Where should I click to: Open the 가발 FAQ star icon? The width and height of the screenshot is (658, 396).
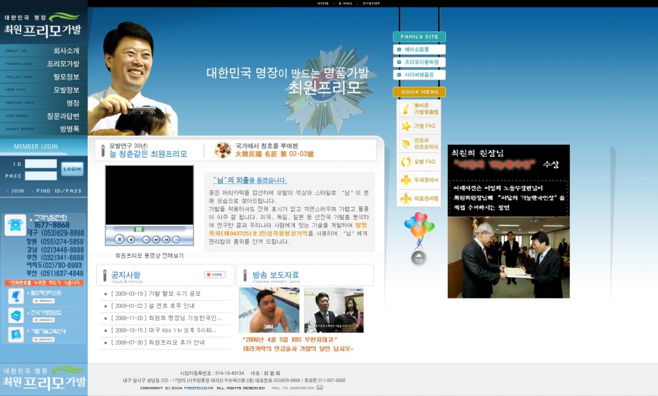pos(406,126)
